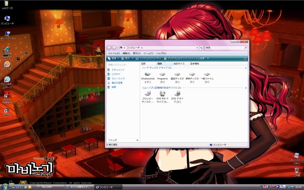Sort by the 合計サイズ column header

(181, 64)
